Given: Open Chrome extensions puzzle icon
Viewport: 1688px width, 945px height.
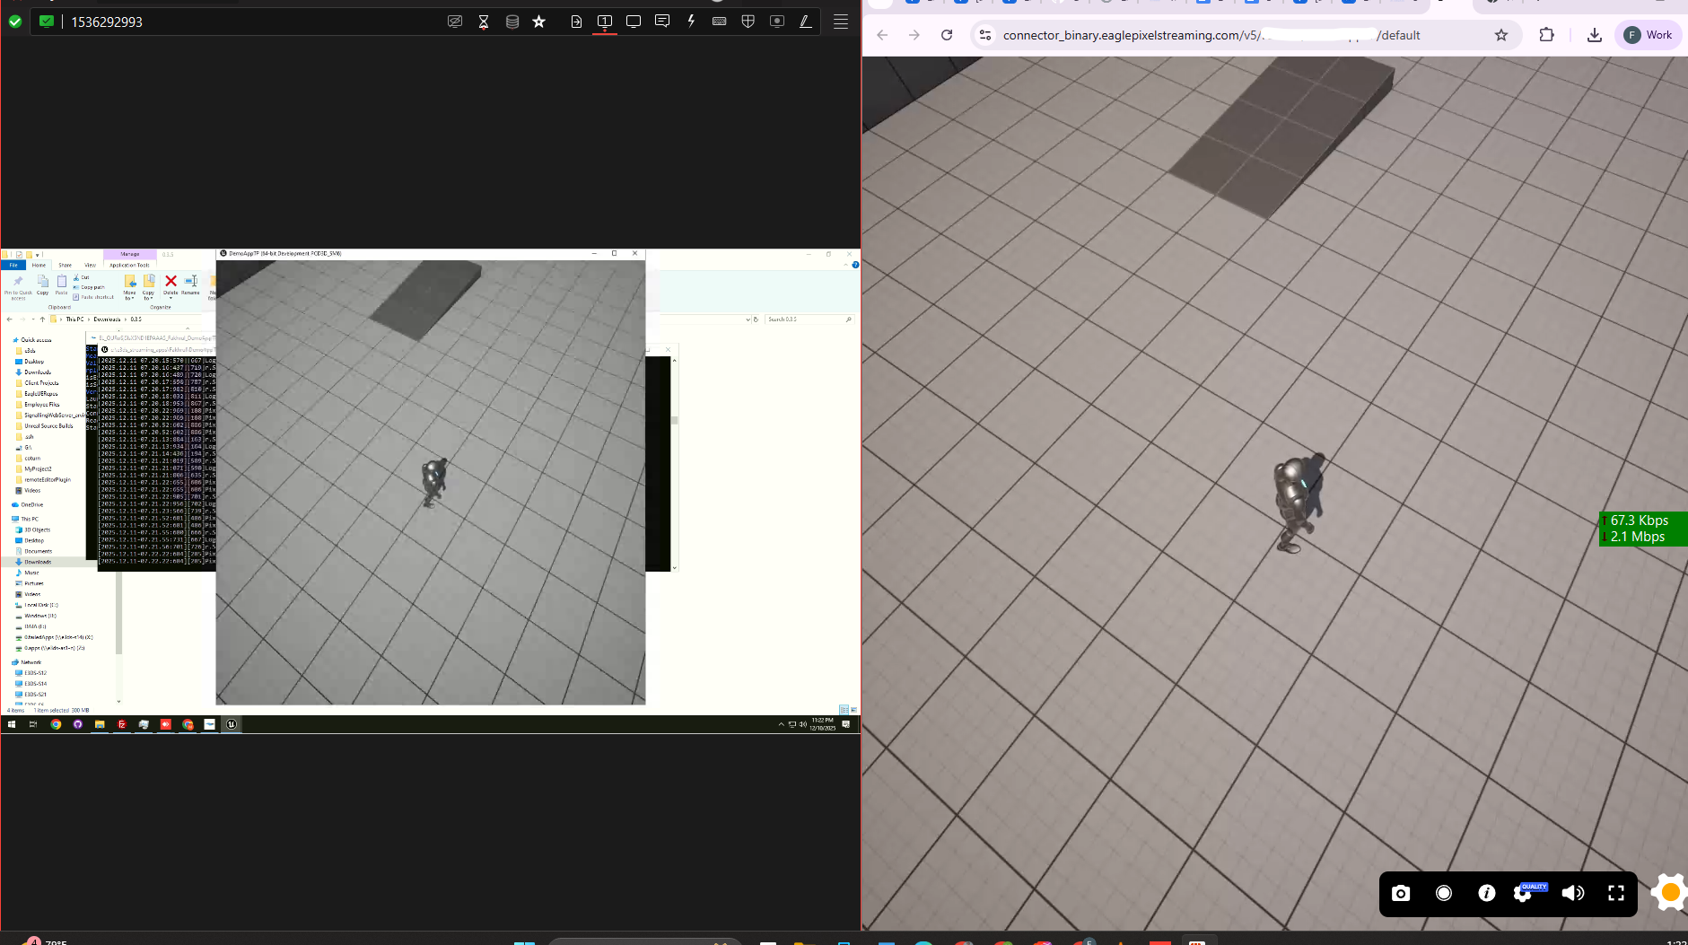Looking at the screenshot, I should [1546, 35].
